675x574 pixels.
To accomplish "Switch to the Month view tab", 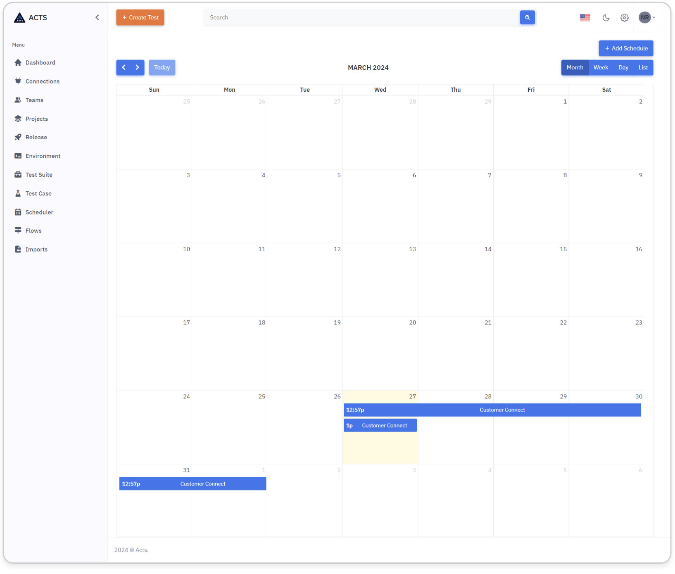I will 575,67.
